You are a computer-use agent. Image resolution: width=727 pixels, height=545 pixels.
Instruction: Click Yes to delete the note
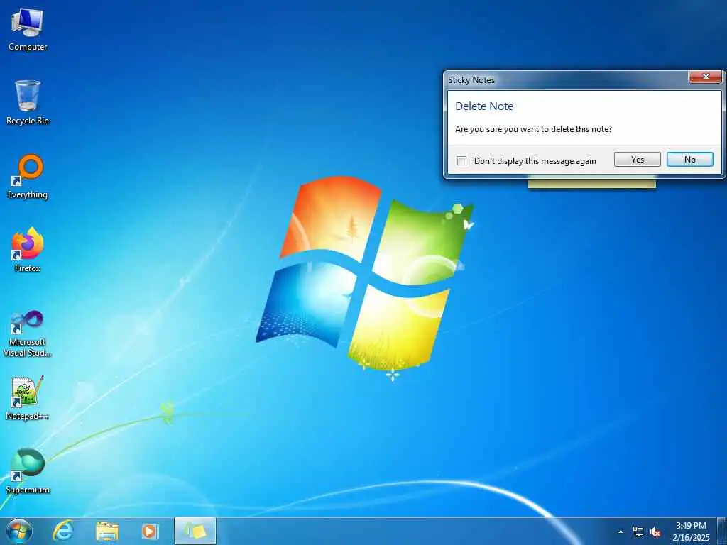click(x=637, y=160)
